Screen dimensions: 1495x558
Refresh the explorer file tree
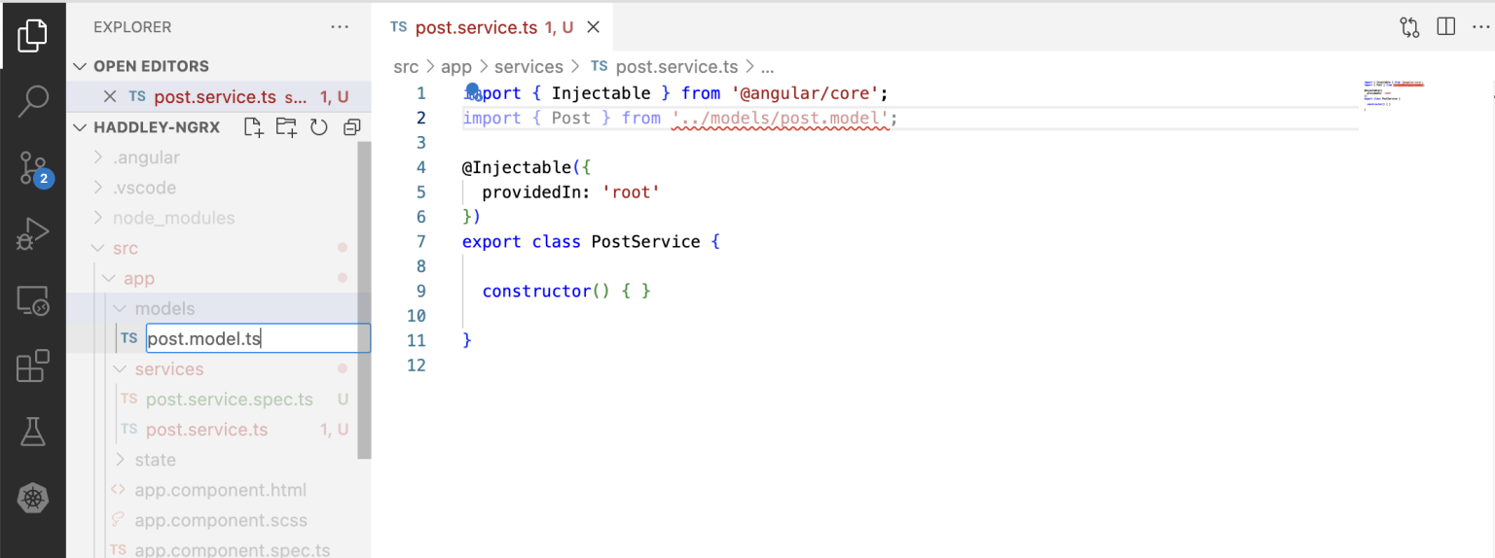[x=318, y=127]
